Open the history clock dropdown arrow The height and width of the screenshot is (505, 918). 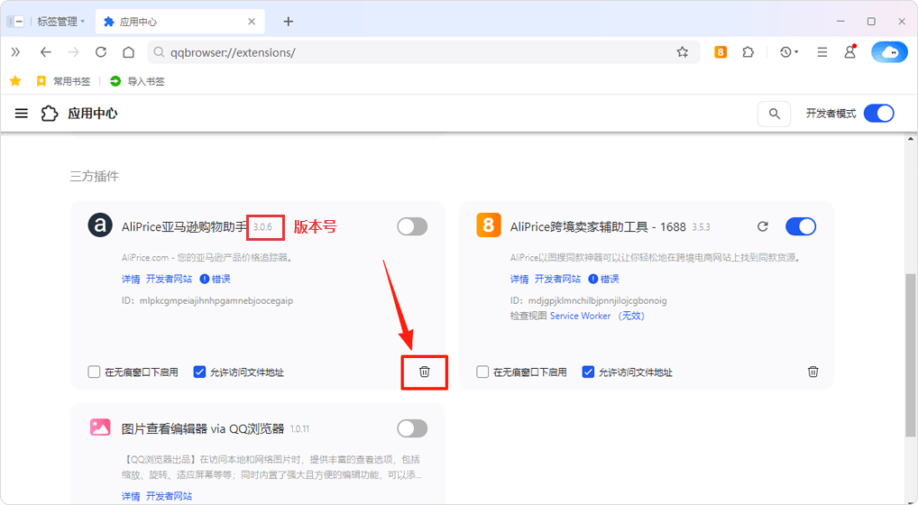tap(797, 52)
